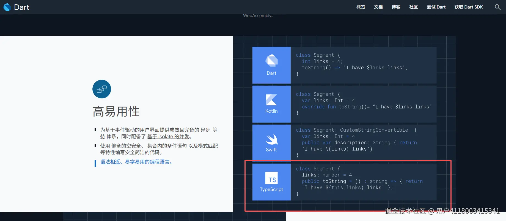Click the Kotlin code line 'override fun toString()'

pyautogui.click(x=367, y=107)
